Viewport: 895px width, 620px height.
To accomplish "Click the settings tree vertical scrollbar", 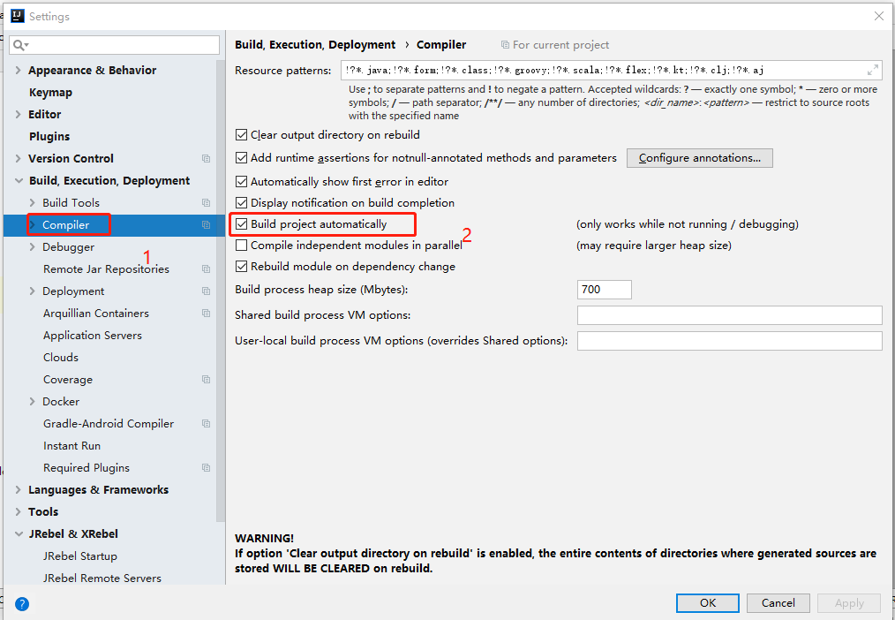I will coord(221,290).
